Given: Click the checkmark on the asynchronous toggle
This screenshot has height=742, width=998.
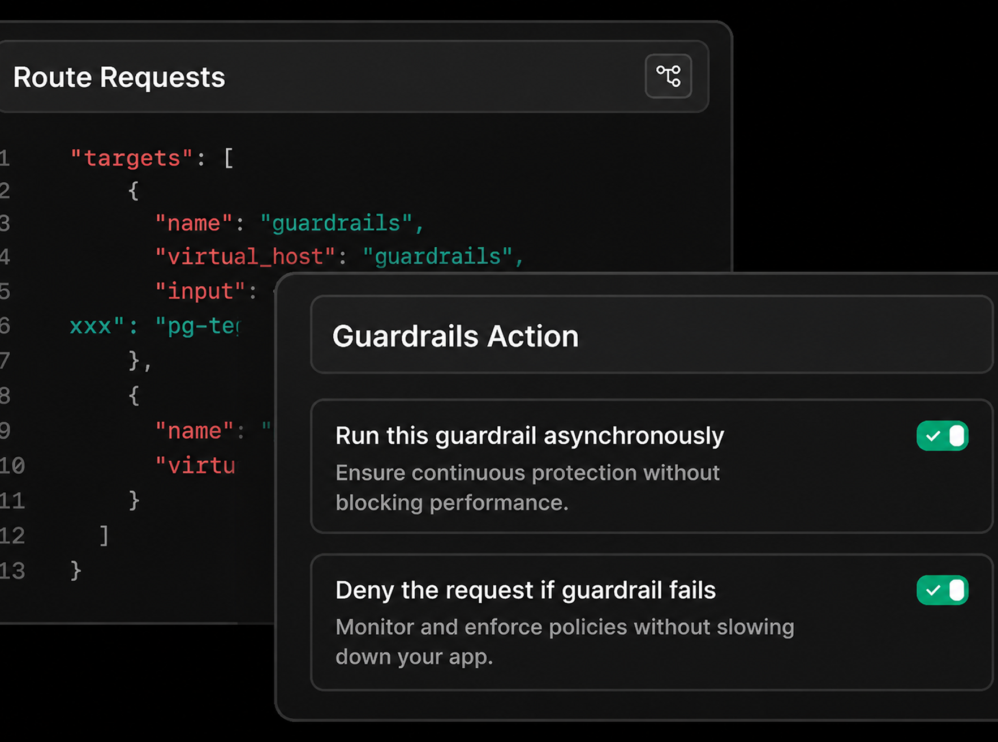Looking at the screenshot, I should (933, 436).
